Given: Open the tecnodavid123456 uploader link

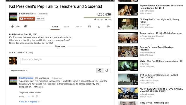Looking at the screenshot, I should (x=150, y=80).
